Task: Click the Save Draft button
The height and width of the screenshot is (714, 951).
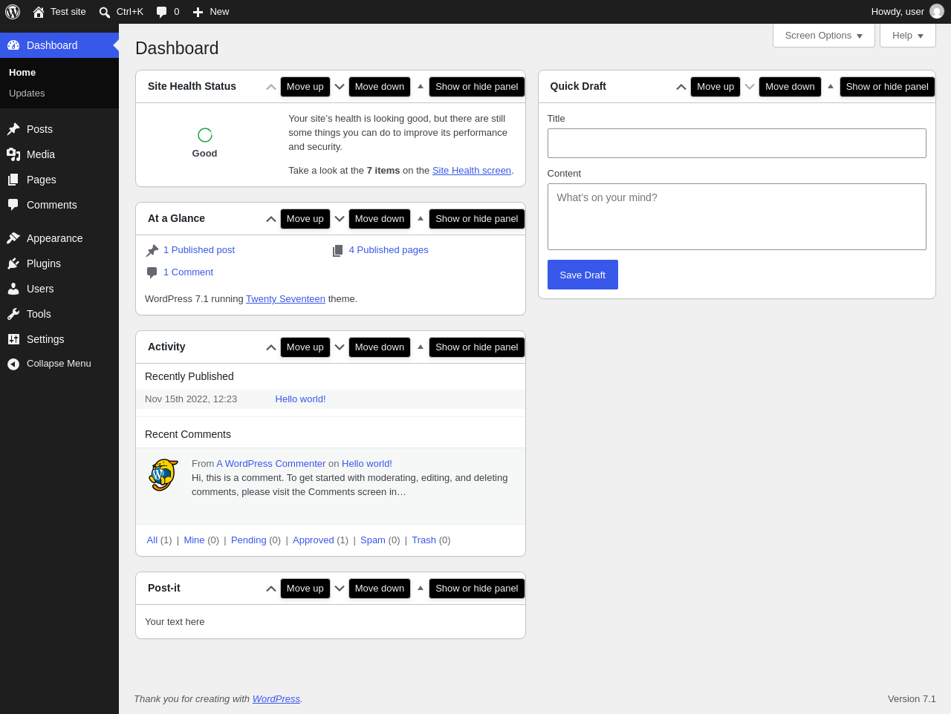Action: point(582,275)
